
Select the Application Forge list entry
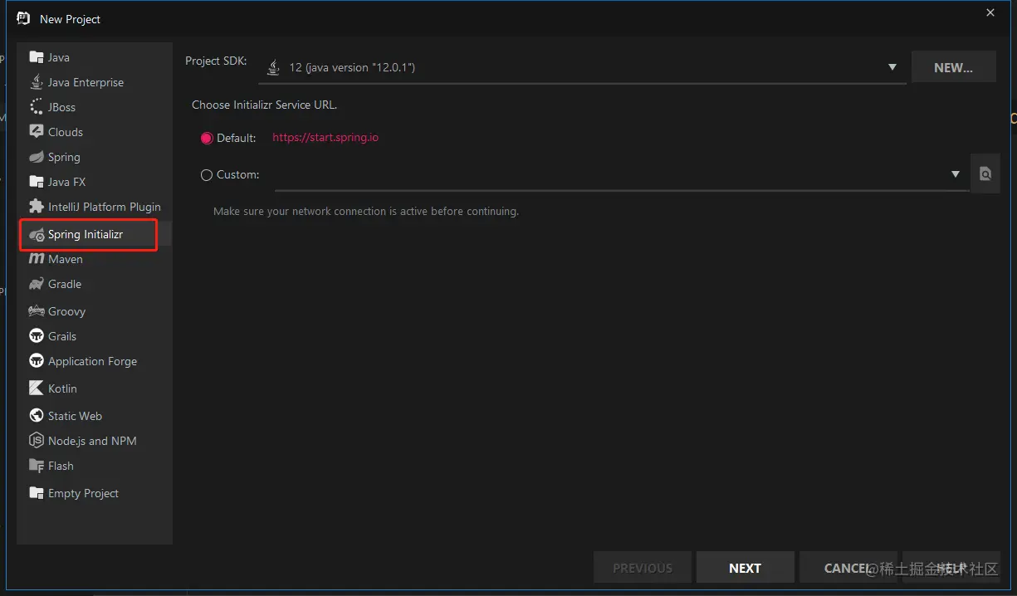pyautogui.click(x=95, y=361)
